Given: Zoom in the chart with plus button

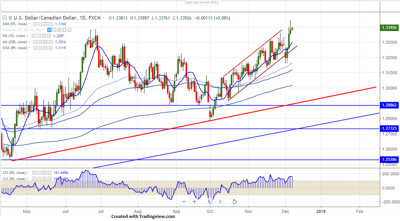Looking at the screenshot, I should pyautogui.click(x=194, y=202).
